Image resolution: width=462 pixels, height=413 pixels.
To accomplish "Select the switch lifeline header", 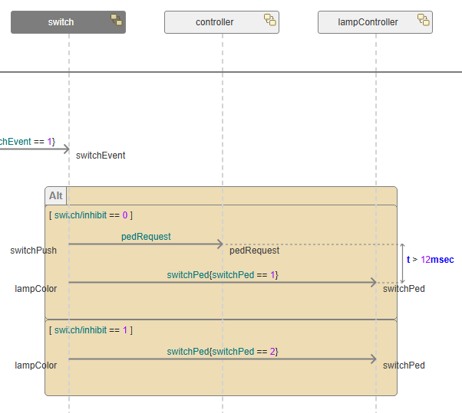I will (68, 22).
